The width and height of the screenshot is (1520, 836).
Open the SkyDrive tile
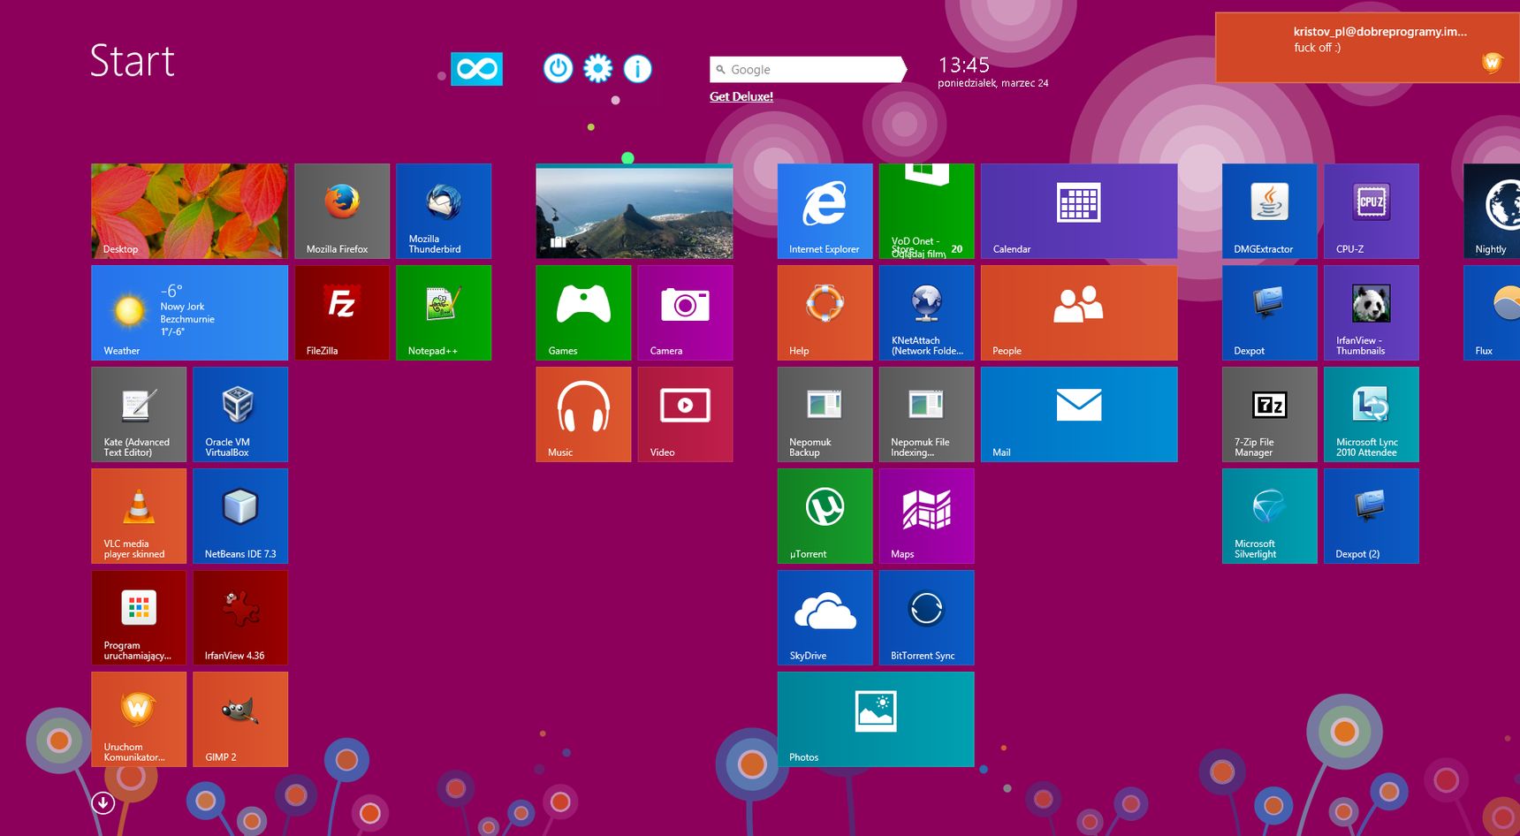825,618
